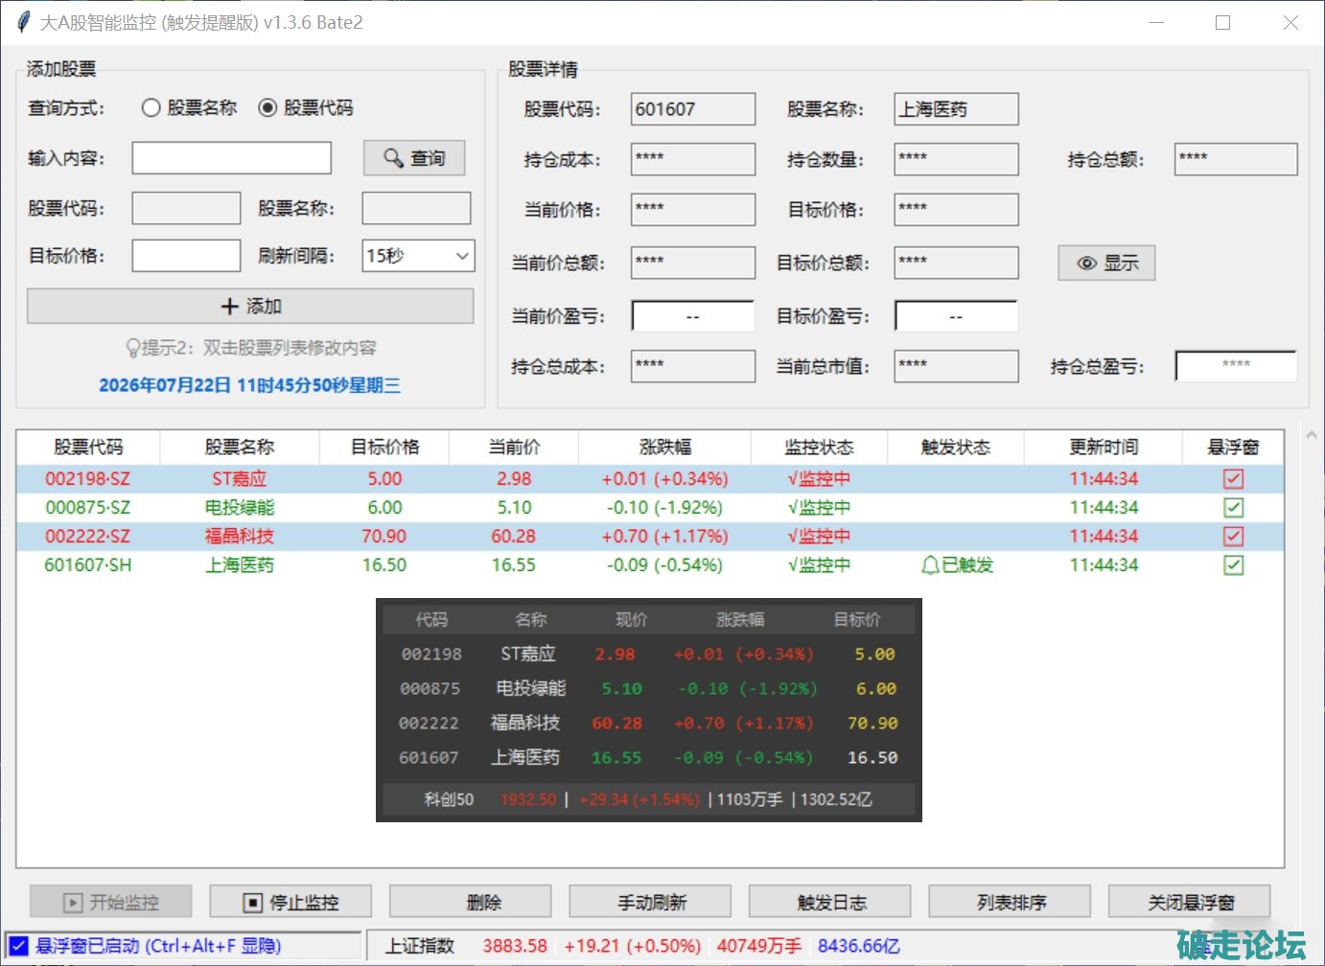Open the 刷新间隔 15秒 dropdown
Image resolution: width=1325 pixels, height=966 pixels.
click(418, 256)
